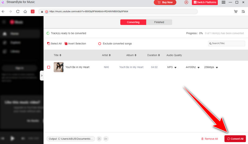Check the You'll Be in My Heart checkbox
Image resolution: width=248 pixels, height=144 pixels.
pyautogui.click(x=49, y=67)
